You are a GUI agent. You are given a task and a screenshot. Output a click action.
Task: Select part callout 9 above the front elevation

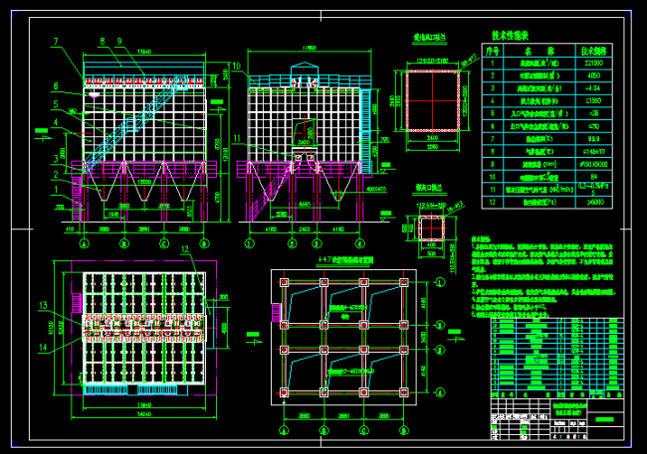[x=119, y=41]
